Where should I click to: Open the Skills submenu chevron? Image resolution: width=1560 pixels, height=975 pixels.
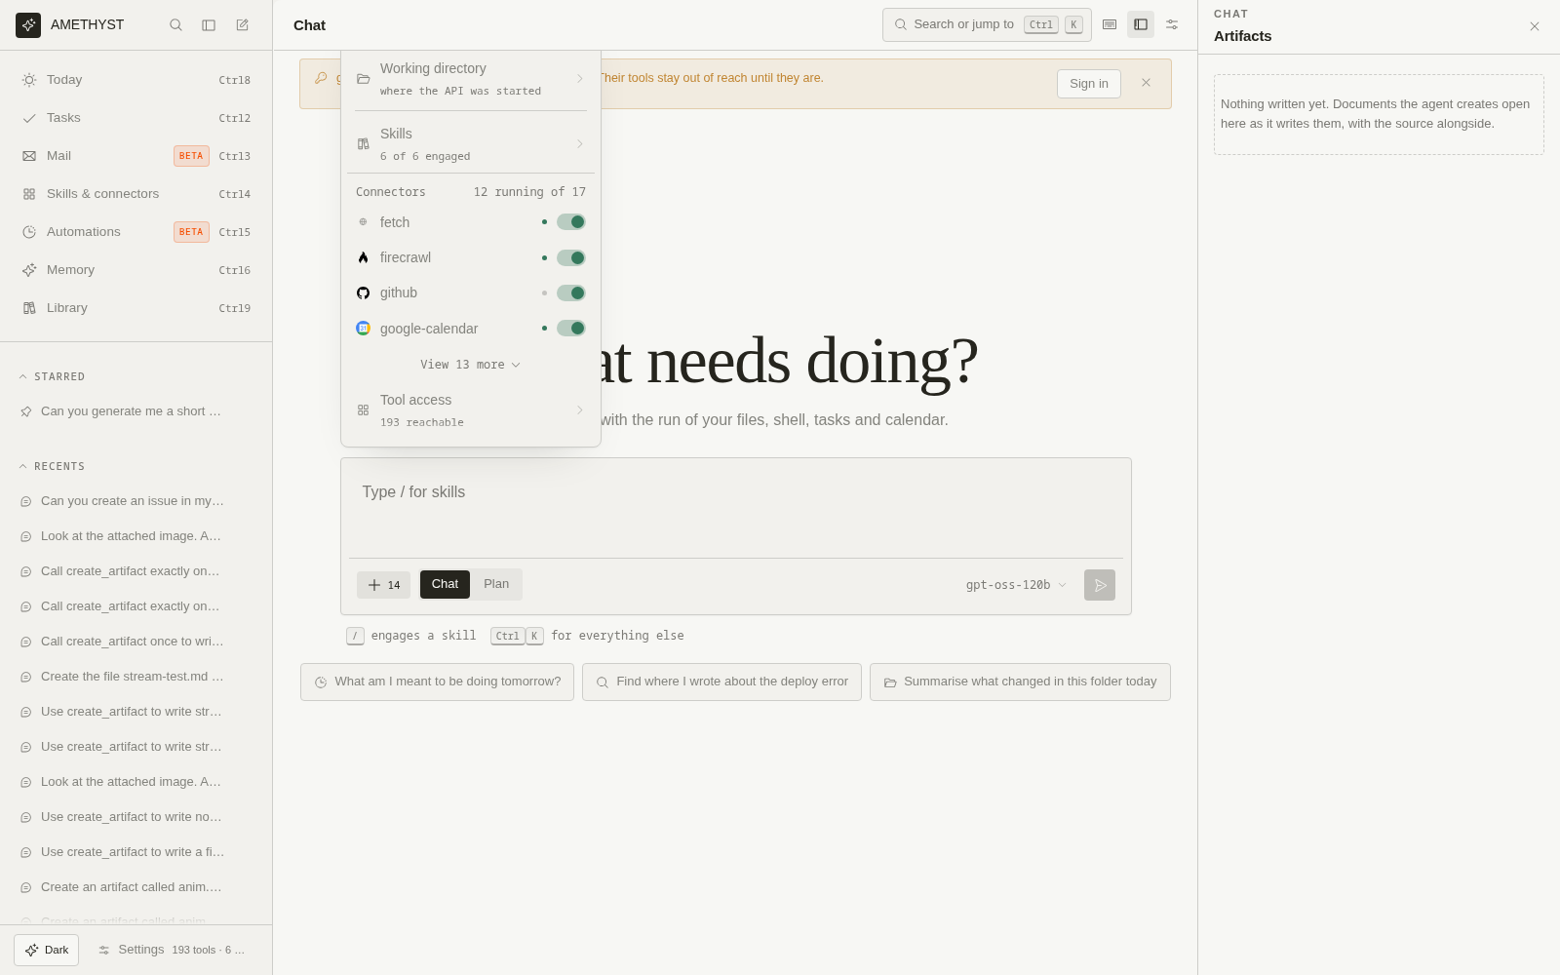[x=579, y=144]
